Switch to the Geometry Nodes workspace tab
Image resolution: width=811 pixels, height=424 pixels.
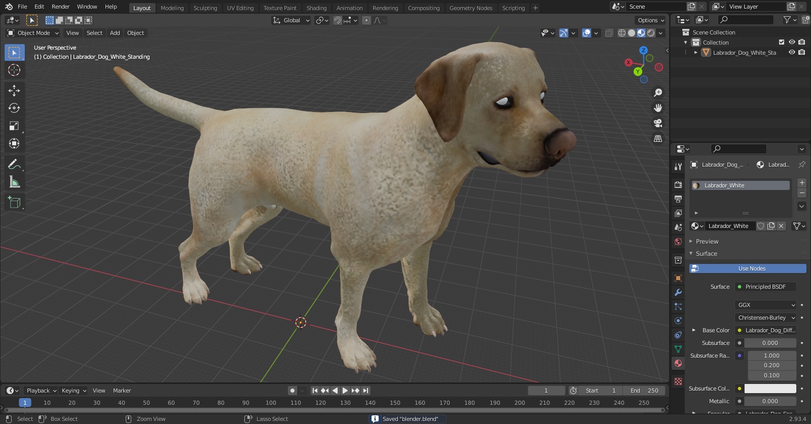[471, 8]
